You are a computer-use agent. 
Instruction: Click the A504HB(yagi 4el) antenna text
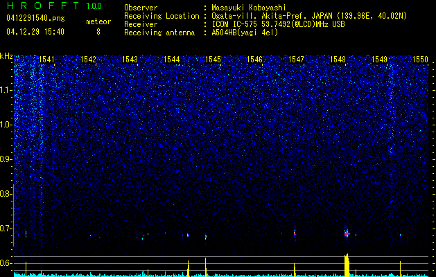(x=245, y=33)
